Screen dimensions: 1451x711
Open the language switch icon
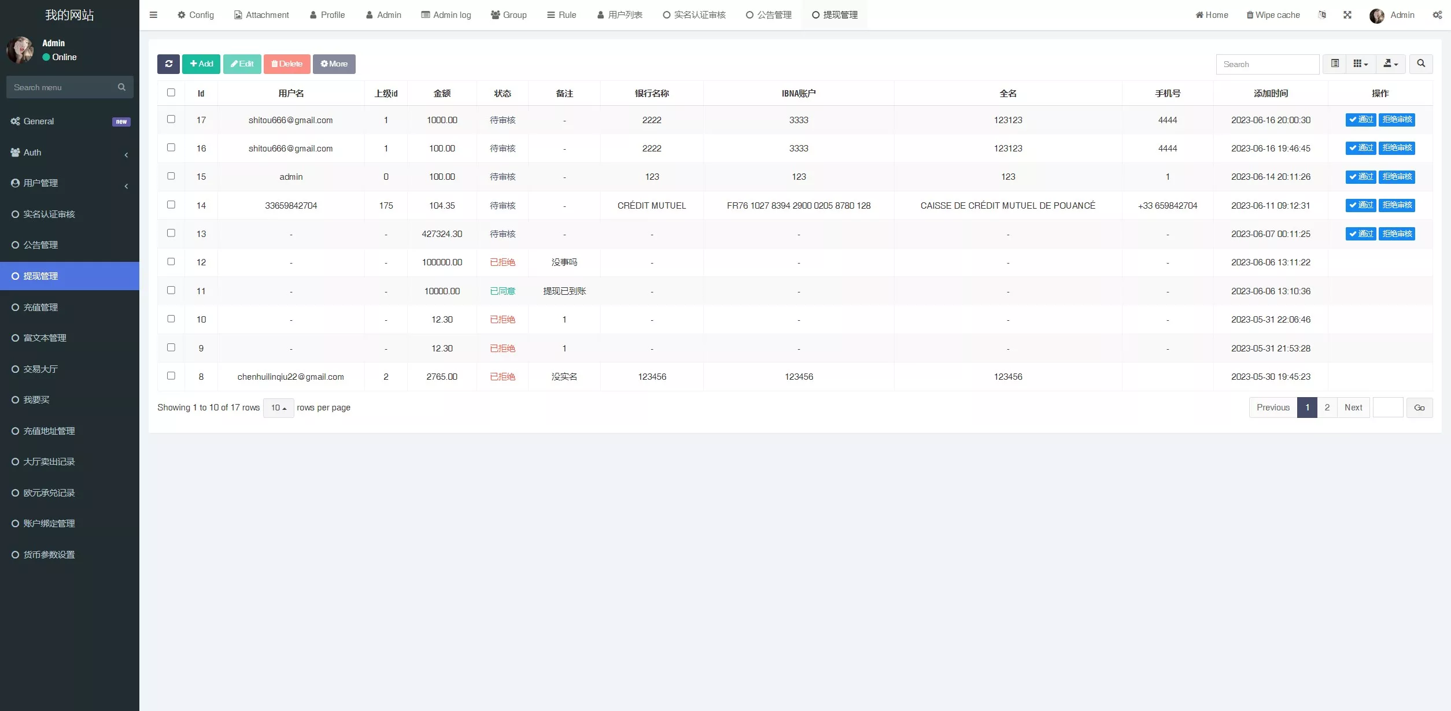click(1322, 15)
